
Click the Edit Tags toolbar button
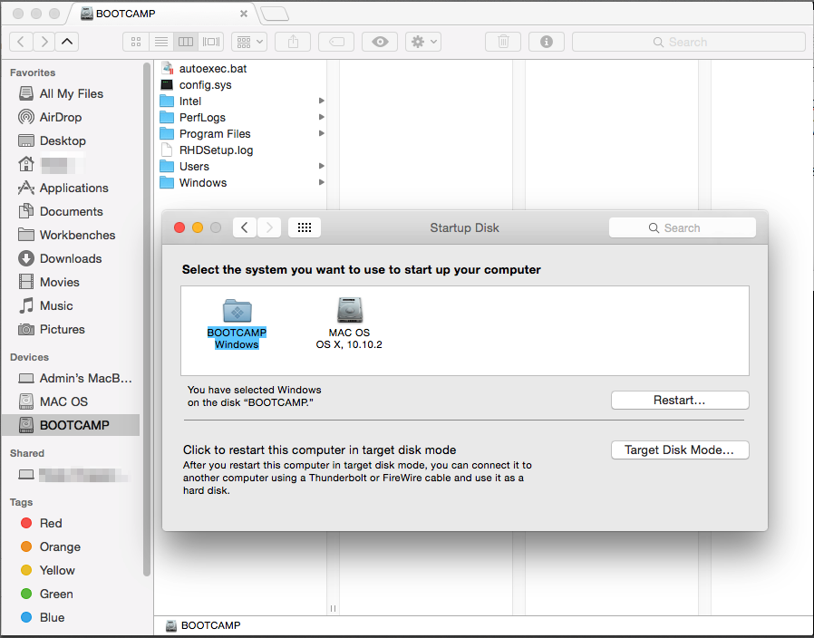336,42
